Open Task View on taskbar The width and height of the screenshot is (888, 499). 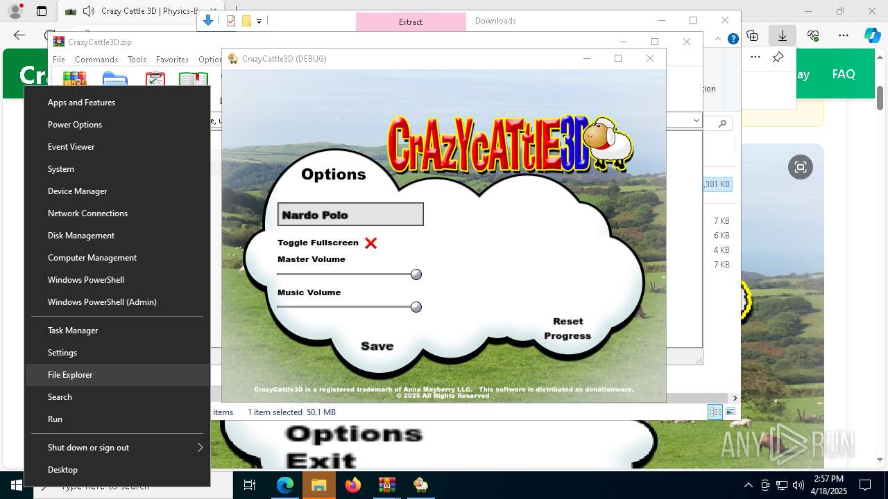pyautogui.click(x=250, y=486)
